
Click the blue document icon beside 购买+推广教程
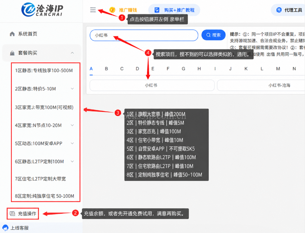click(x=157, y=10)
